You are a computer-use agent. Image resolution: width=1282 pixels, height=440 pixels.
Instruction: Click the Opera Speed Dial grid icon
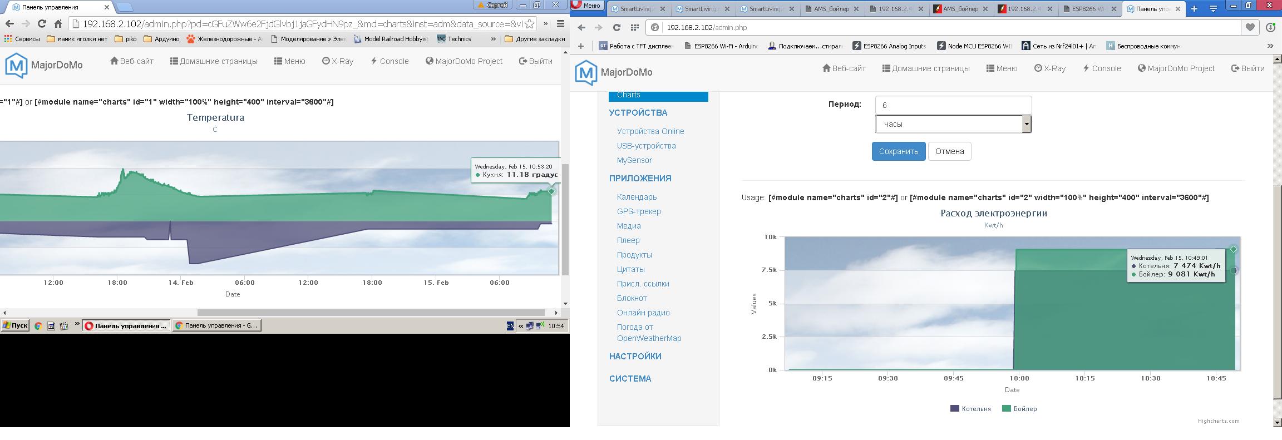634,27
